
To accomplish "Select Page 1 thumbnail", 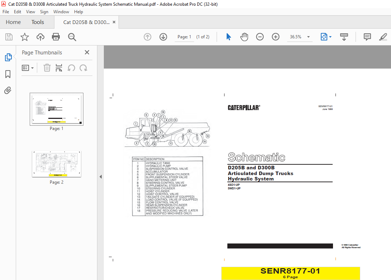I will (57, 109).
